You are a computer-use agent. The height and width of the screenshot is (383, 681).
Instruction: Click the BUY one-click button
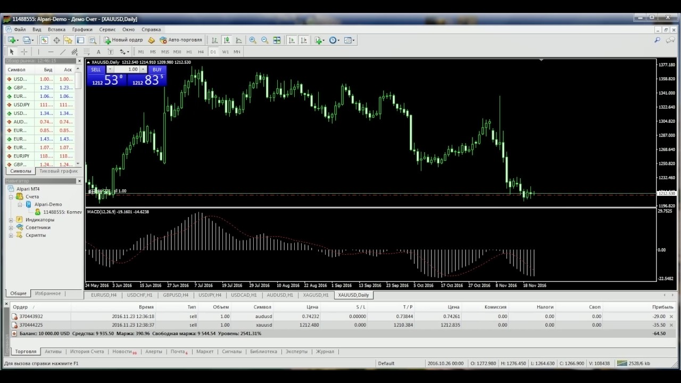pos(157,69)
